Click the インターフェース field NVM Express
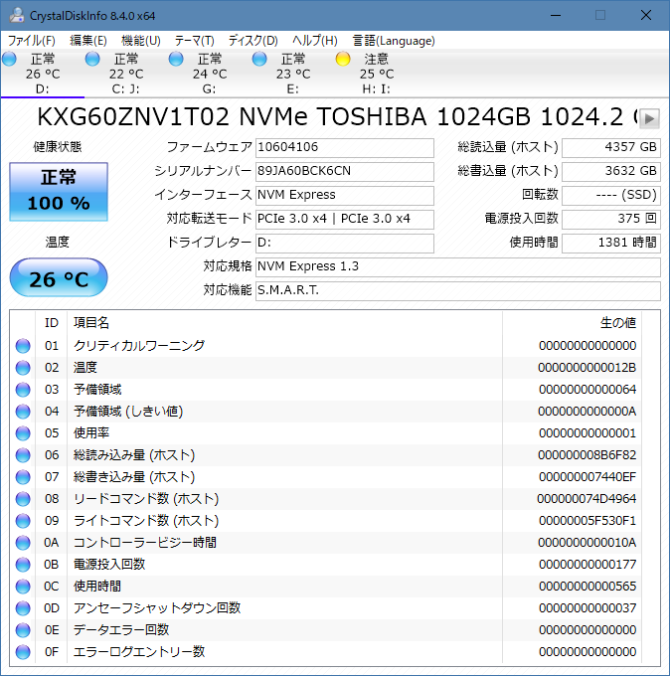Screen dimensions: 670x676 coord(345,195)
